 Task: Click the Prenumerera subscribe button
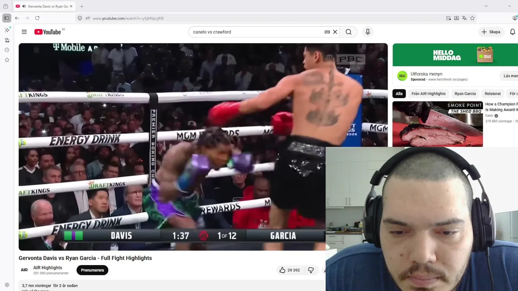(x=92, y=270)
